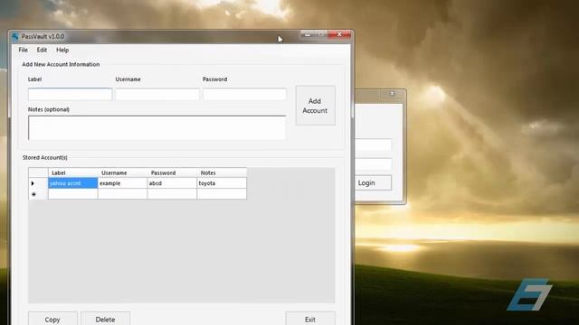Click the Add Account button

[x=316, y=106]
